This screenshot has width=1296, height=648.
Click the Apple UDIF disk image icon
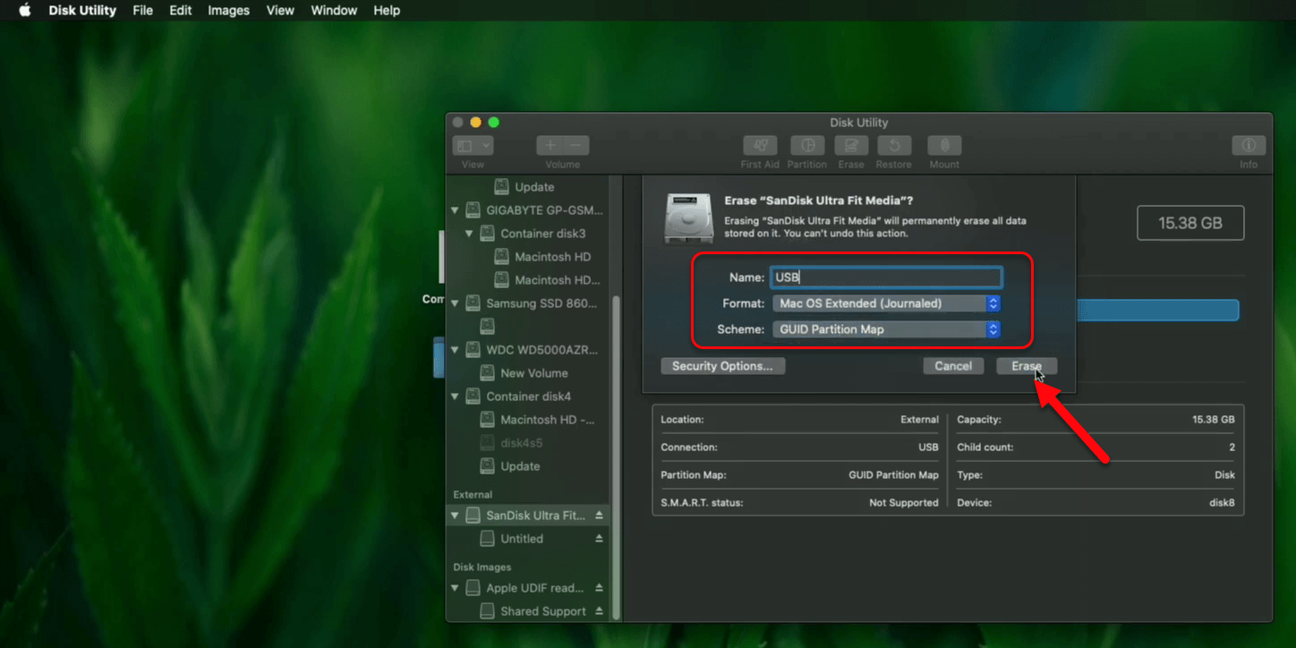(473, 588)
